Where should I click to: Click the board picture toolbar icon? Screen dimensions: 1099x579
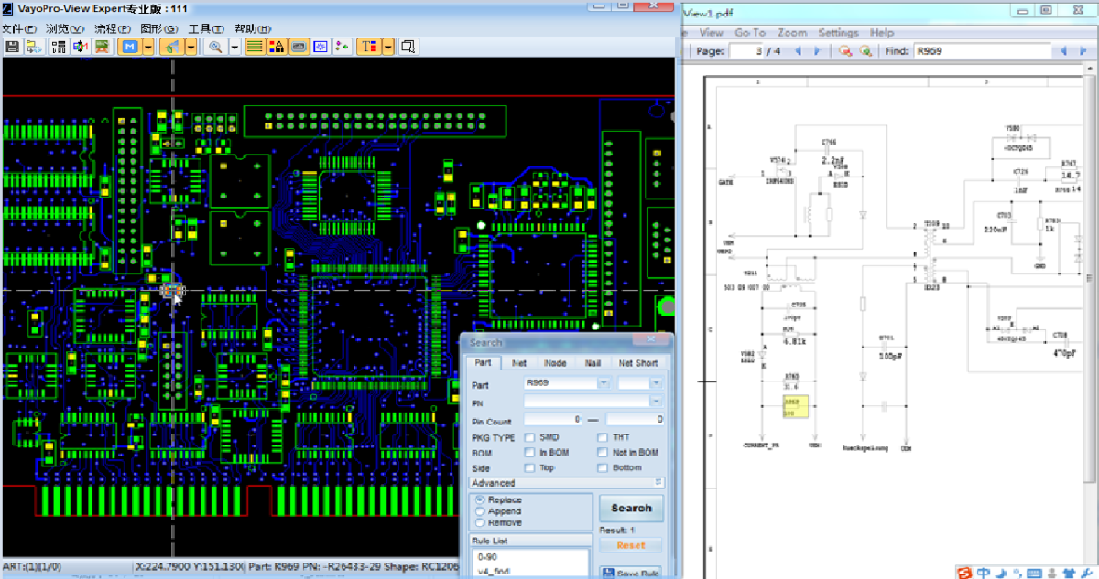coord(102,47)
